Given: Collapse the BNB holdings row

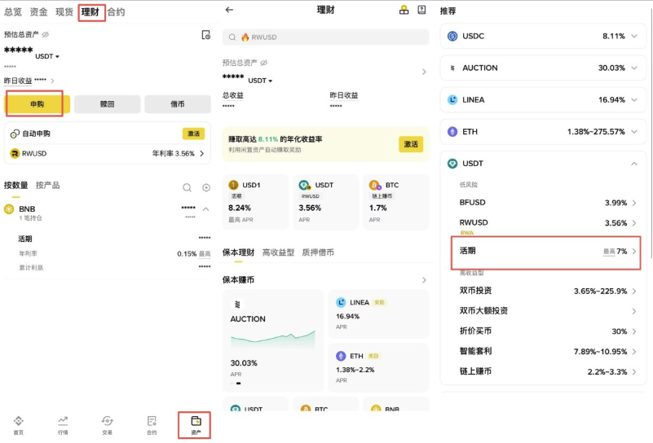Looking at the screenshot, I should tap(205, 209).
